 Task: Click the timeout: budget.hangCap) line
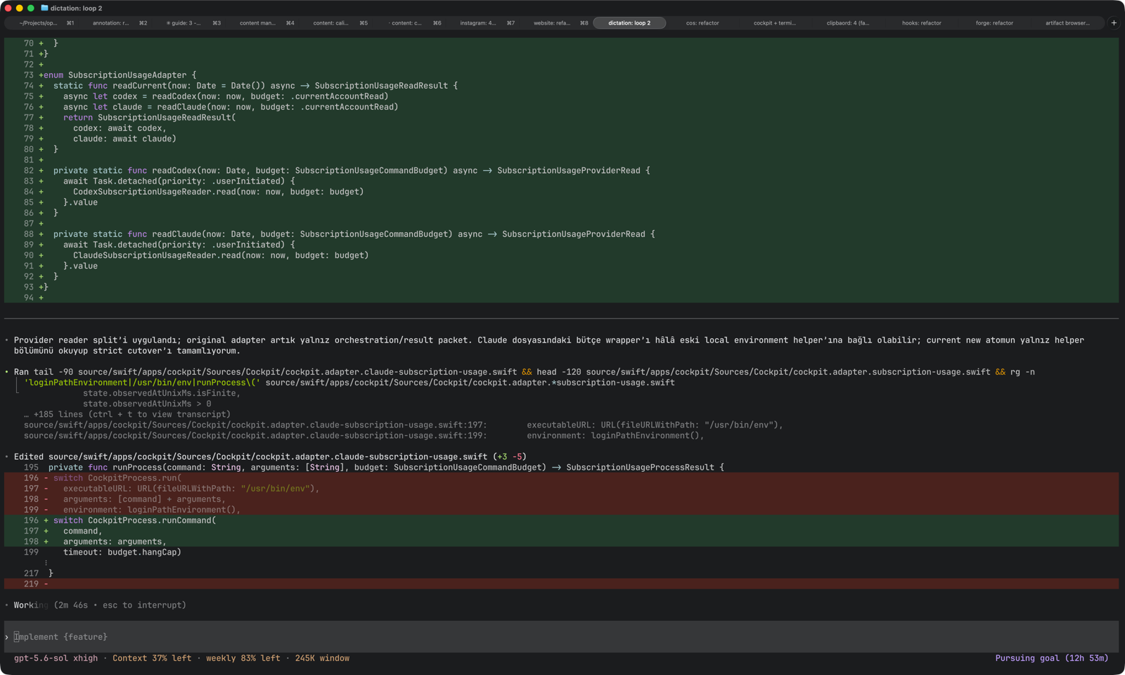(x=122, y=553)
